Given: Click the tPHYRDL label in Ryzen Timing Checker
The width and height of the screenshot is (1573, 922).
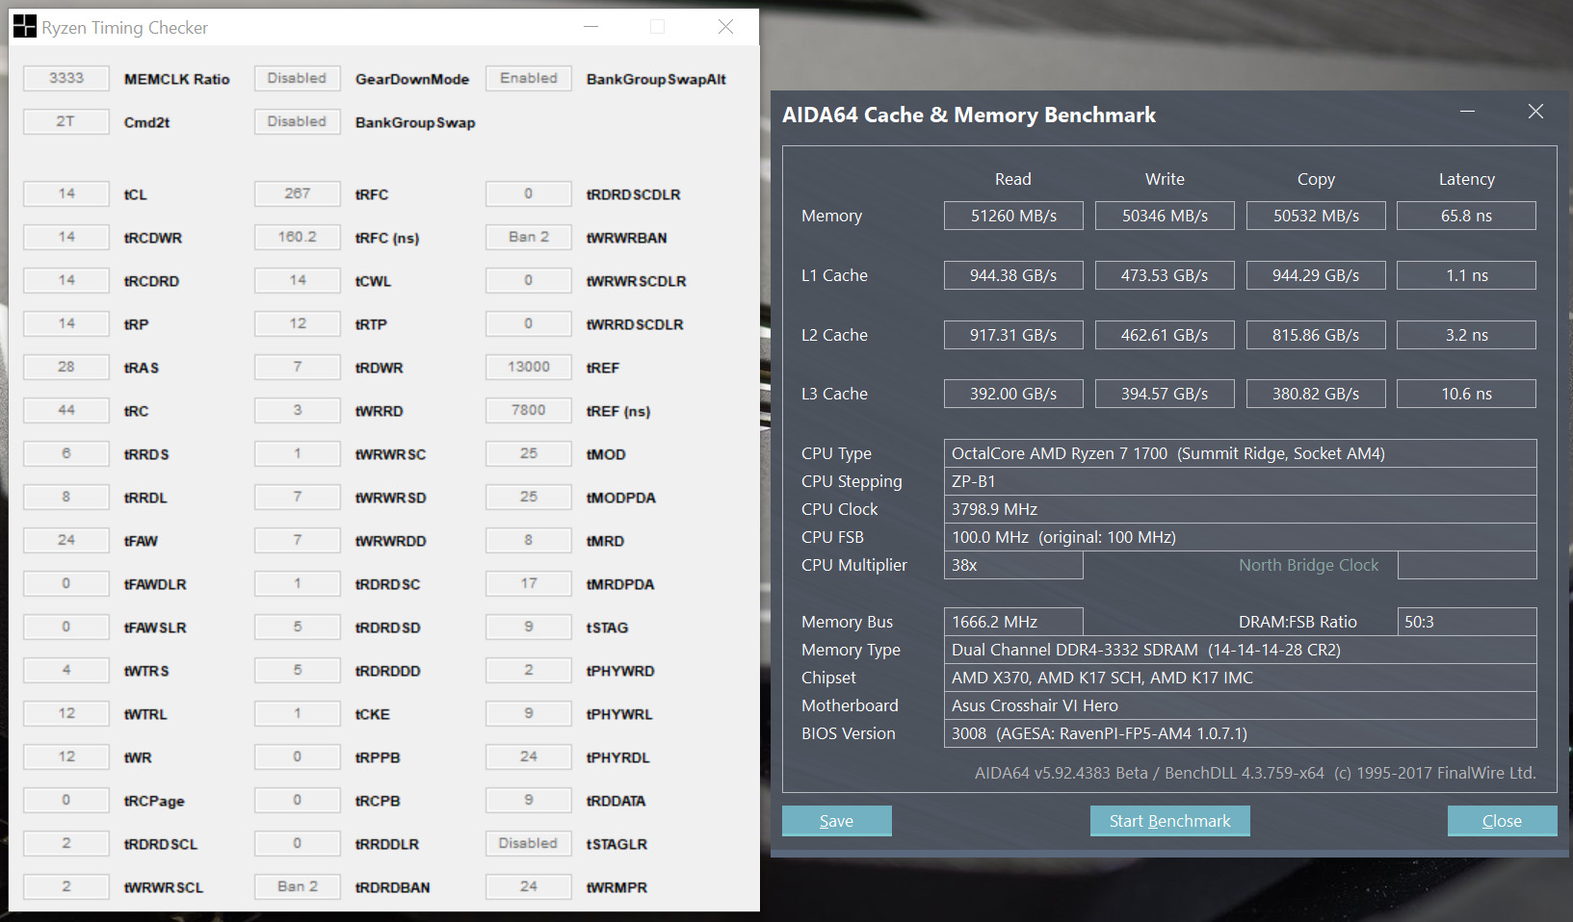Looking at the screenshot, I should click(618, 757).
